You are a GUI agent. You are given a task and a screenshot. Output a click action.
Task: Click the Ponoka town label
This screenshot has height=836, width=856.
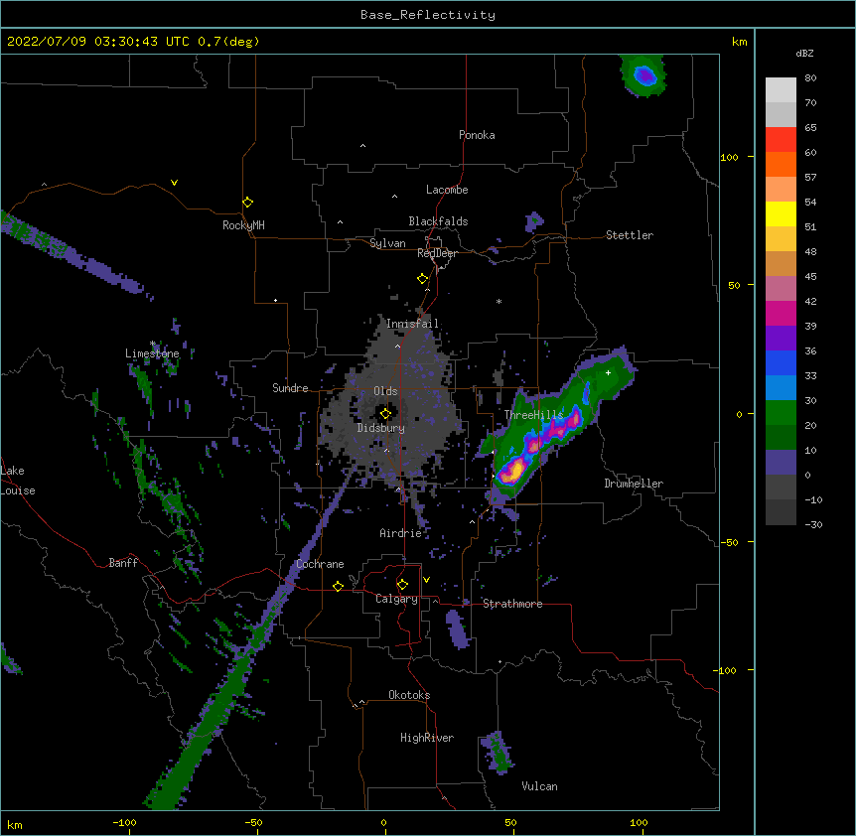coord(477,135)
